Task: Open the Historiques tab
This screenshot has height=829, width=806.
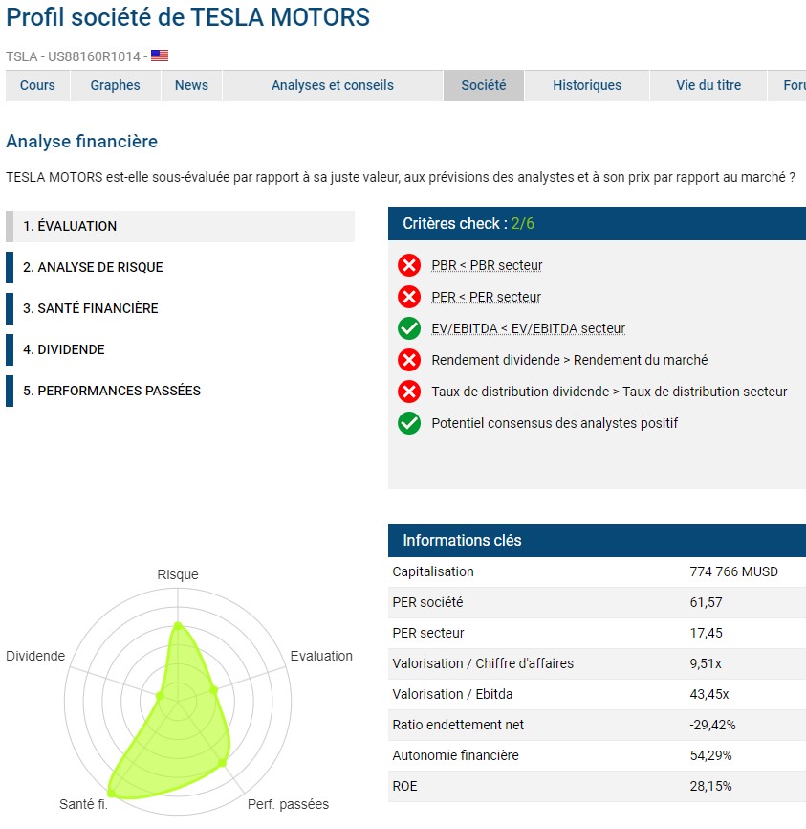Action: click(x=587, y=85)
